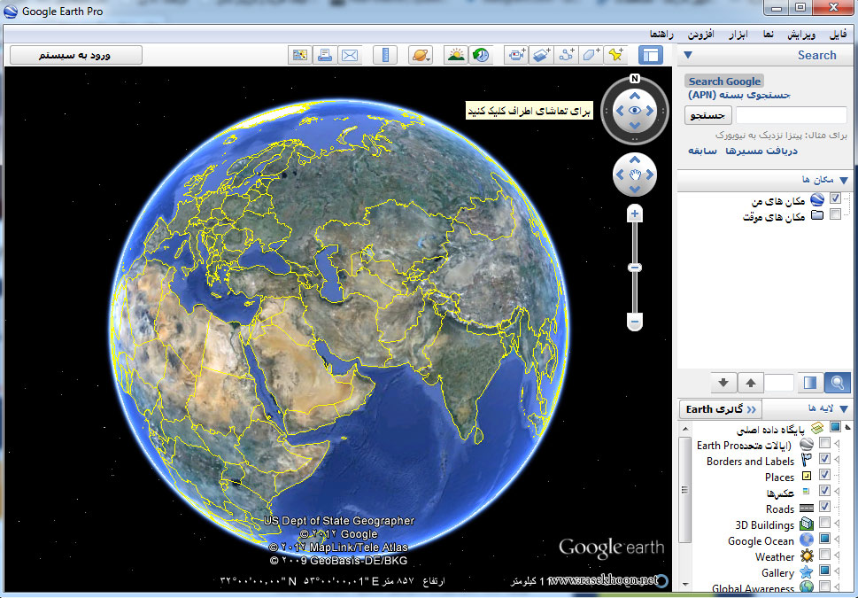Click the view in Google Maps icon
The width and height of the screenshot is (858, 598).
pyautogui.click(x=300, y=55)
